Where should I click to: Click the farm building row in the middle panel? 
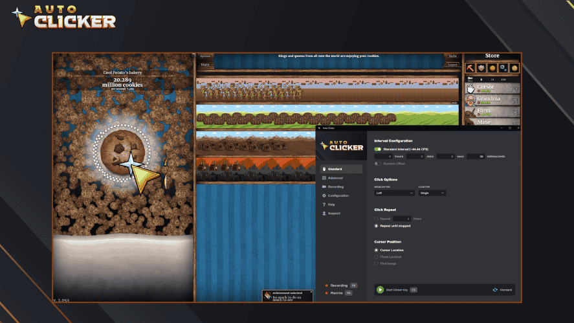[x=327, y=115]
